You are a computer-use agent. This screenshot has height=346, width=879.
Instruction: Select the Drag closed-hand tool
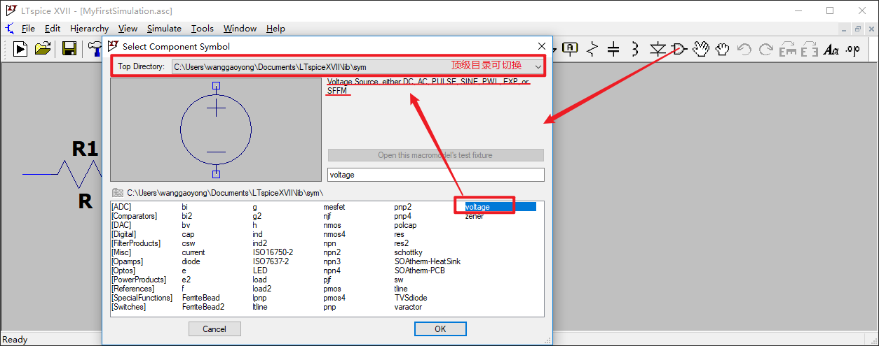click(722, 48)
